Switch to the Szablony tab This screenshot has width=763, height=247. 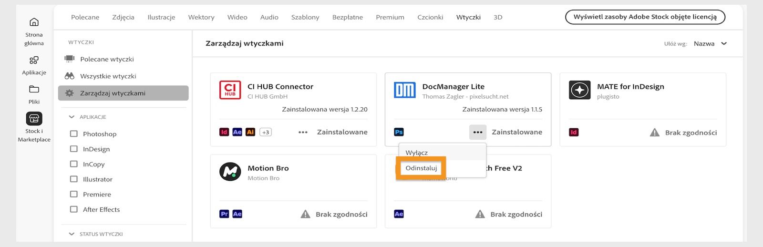[x=305, y=17]
